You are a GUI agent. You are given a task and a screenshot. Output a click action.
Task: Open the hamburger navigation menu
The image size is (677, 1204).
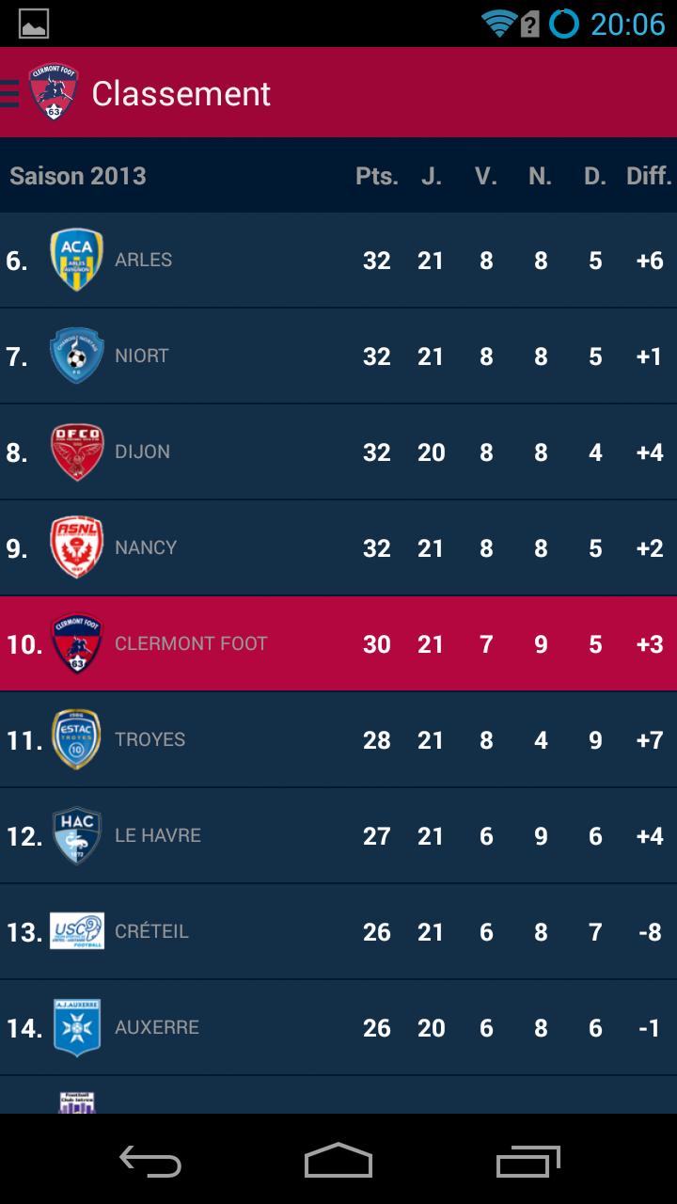click(x=9, y=94)
